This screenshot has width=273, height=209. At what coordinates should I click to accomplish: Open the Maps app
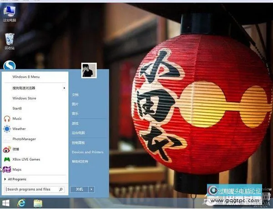click(x=17, y=170)
